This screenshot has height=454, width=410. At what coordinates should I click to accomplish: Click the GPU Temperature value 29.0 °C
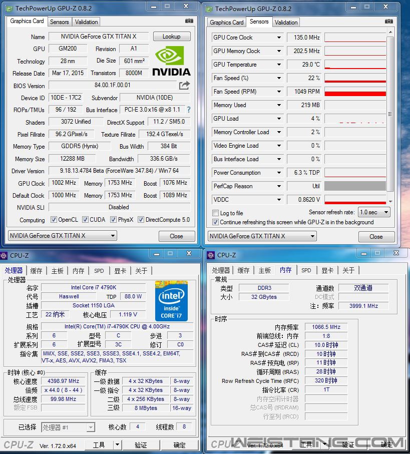point(304,65)
